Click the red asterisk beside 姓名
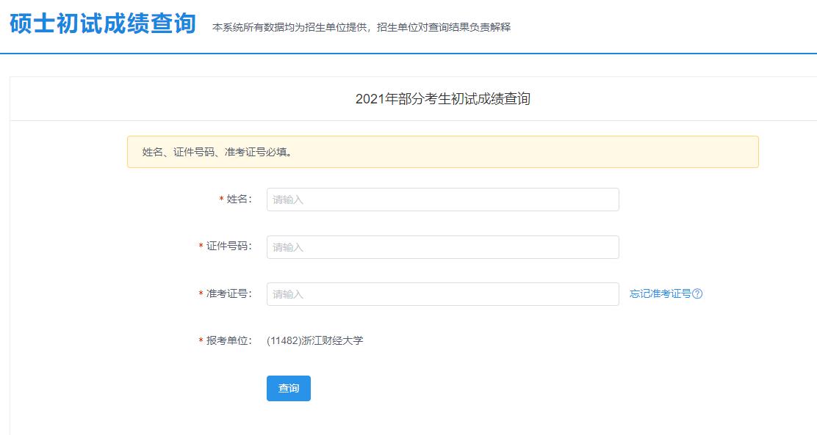817x435 pixels. tap(221, 200)
